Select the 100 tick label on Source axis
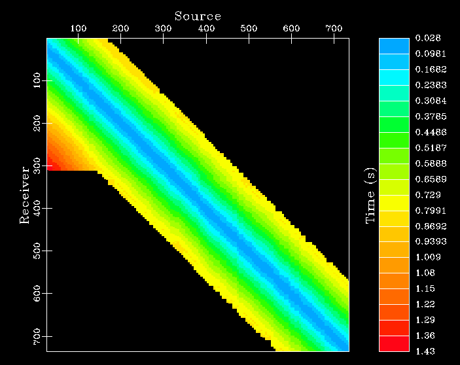 point(79,28)
